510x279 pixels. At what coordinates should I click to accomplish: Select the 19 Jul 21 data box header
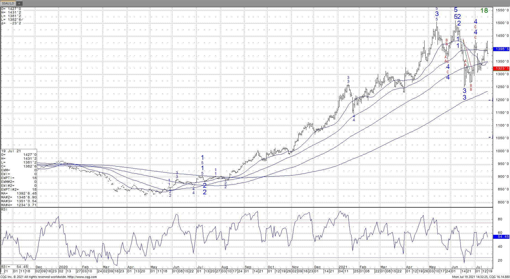click(x=11, y=151)
